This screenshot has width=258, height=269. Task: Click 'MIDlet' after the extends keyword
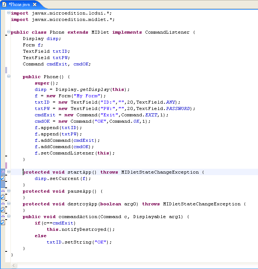[100, 32]
